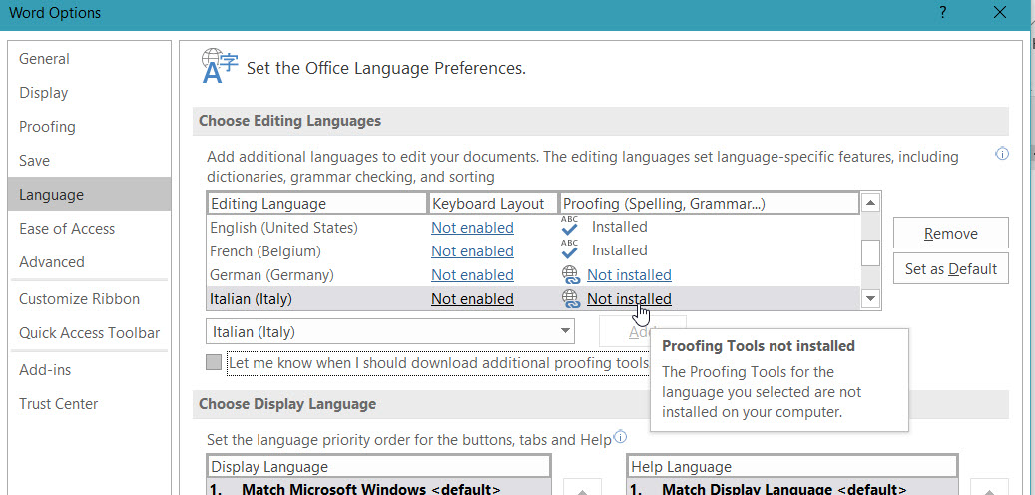Screen dimensions: 1035x495
Task: Click the editing languages list scroll up arrow
Action: point(870,203)
